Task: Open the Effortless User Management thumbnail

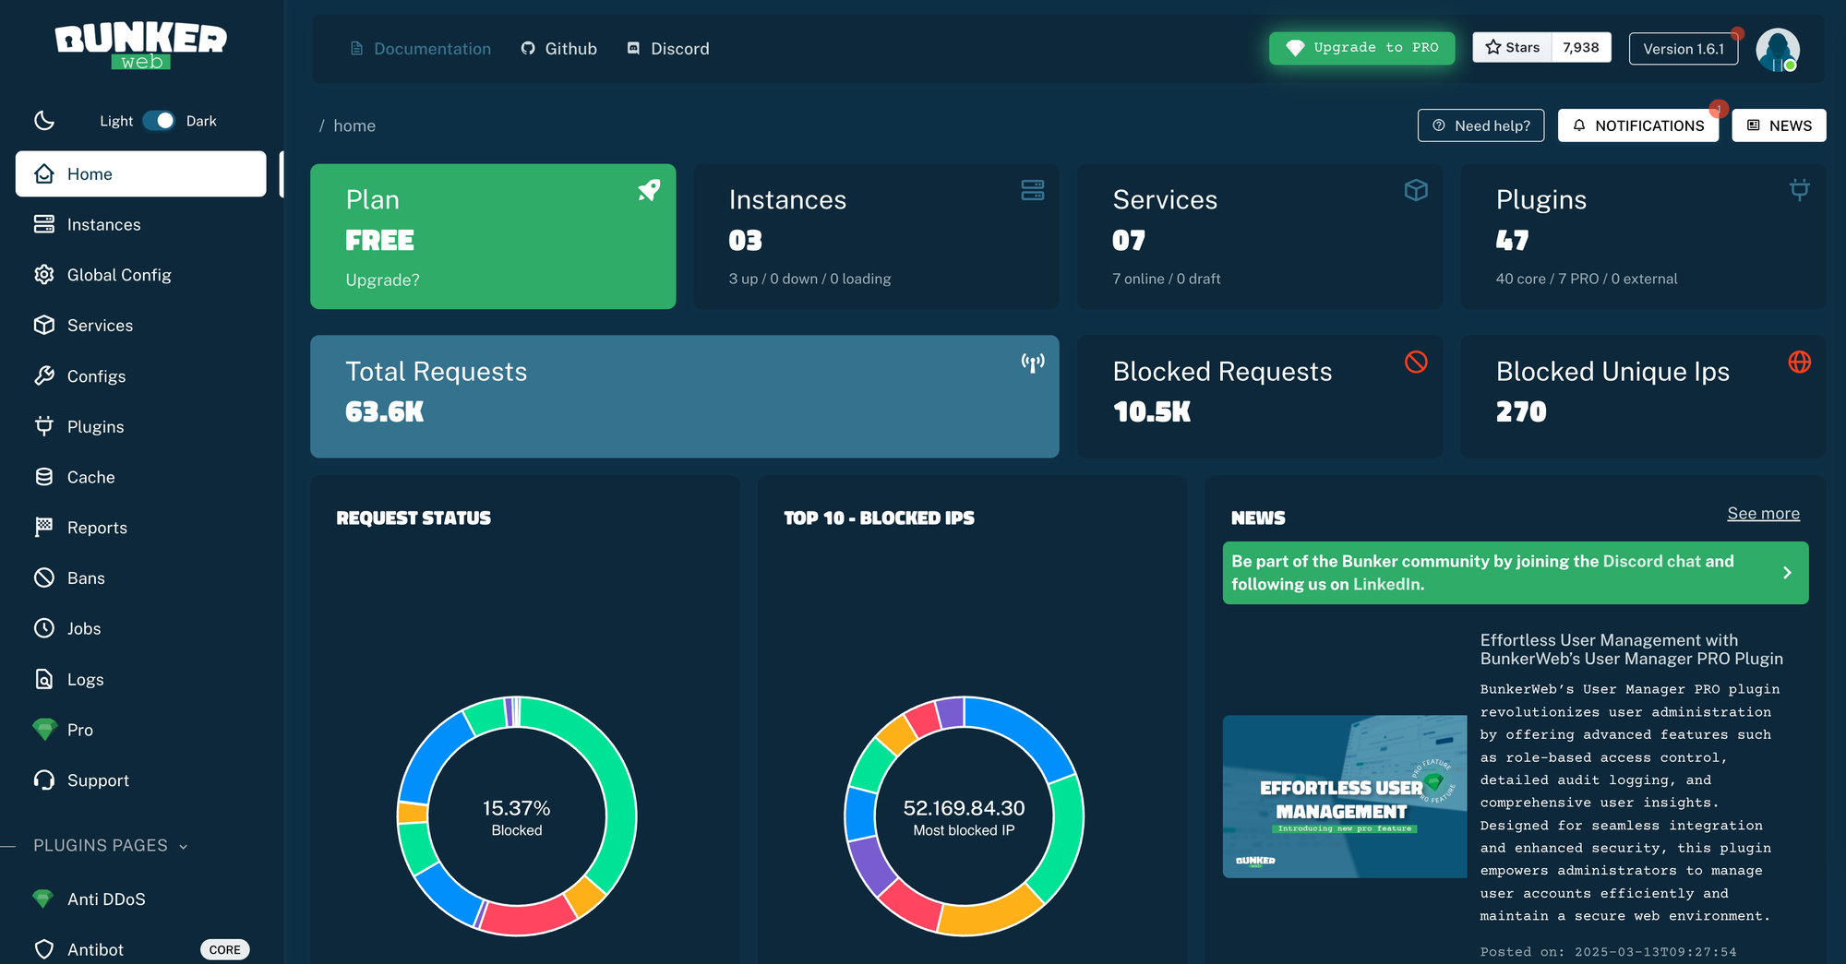Action: coord(1345,796)
